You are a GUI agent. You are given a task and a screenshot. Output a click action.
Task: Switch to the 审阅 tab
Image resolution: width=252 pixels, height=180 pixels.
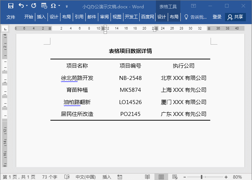tap(104, 17)
